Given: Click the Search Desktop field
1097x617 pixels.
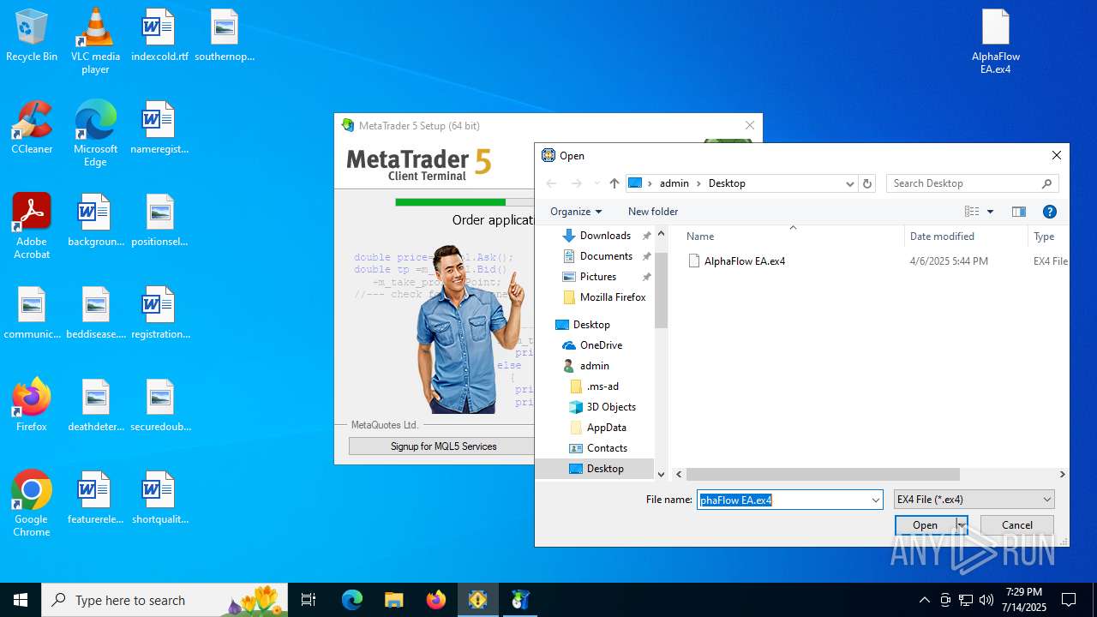Looking at the screenshot, I should pyautogui.click(x=973, y=183).
